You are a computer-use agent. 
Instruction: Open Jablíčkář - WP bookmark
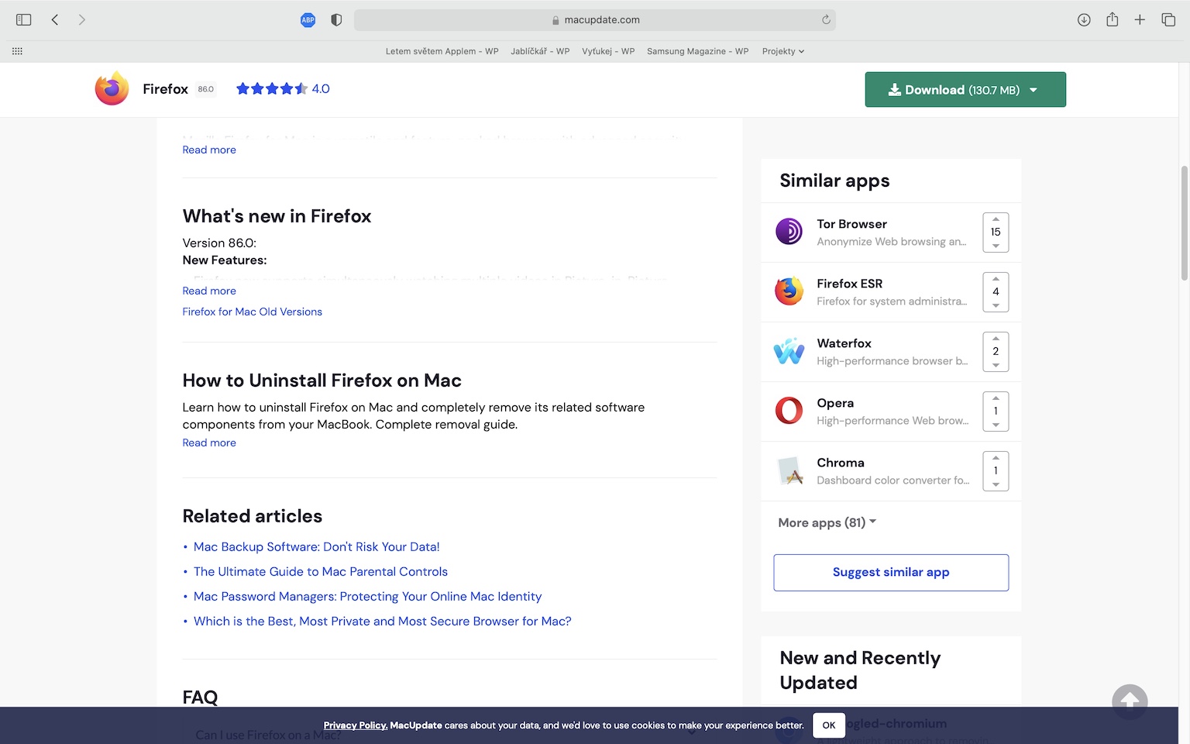tap(540, 51)
